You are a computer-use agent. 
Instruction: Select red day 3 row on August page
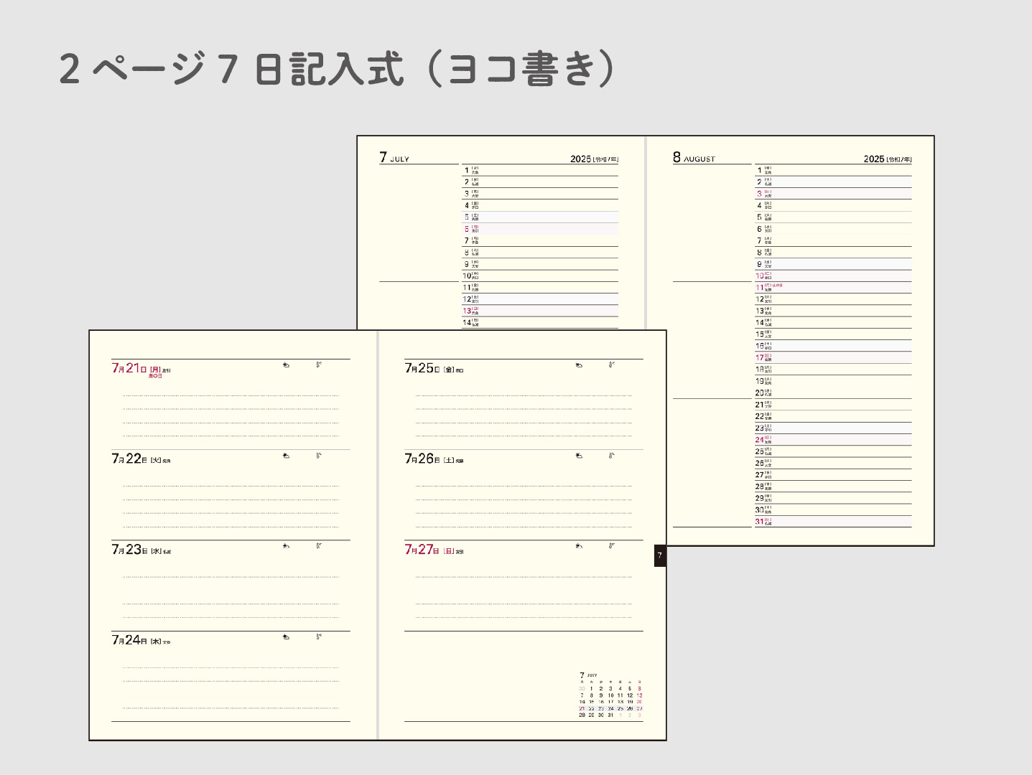point(833,194)
